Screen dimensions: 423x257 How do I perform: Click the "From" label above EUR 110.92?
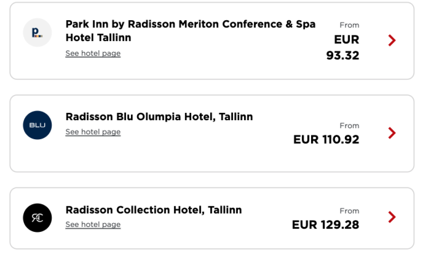349,126
